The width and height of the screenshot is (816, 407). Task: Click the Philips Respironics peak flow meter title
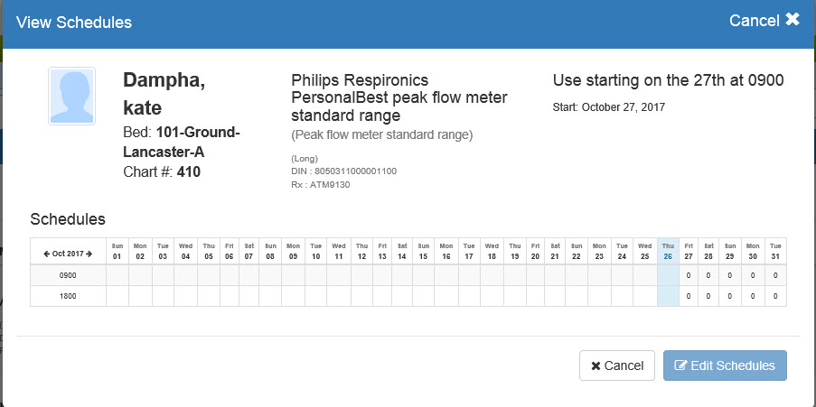[399, 97]
